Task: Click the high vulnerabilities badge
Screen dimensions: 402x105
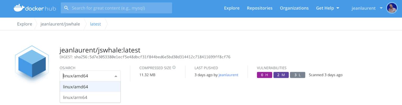Action: pyautogui.click(x=265, y=75)
